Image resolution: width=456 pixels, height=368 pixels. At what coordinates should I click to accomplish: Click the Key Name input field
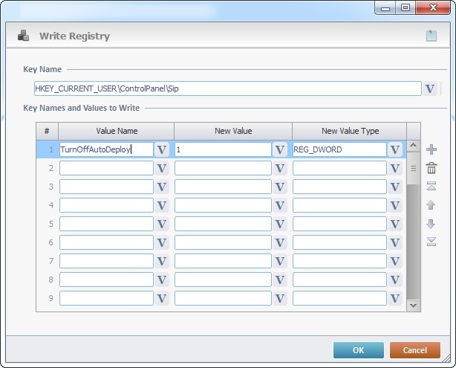[x=227, y=89]
